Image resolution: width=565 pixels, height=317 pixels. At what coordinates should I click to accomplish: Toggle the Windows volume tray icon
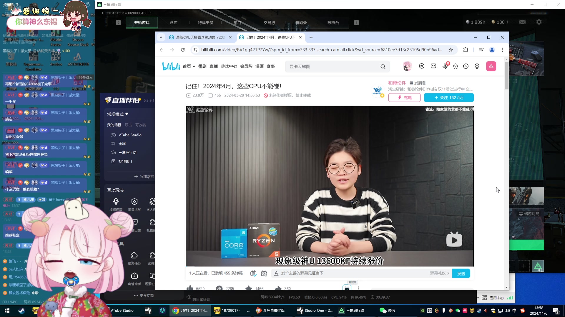[x=507, y=311]
